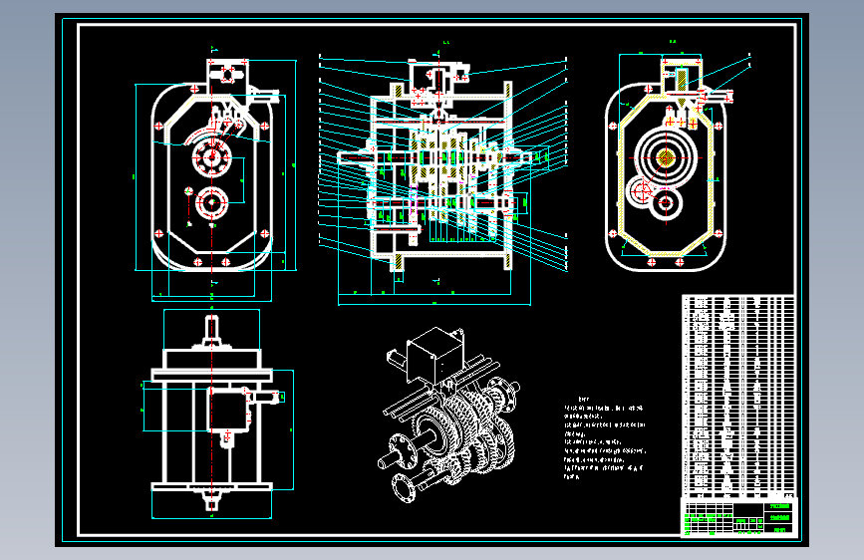
Task: Select the bottom-left top view of the gearbox
Action: (x=217, y=414)
